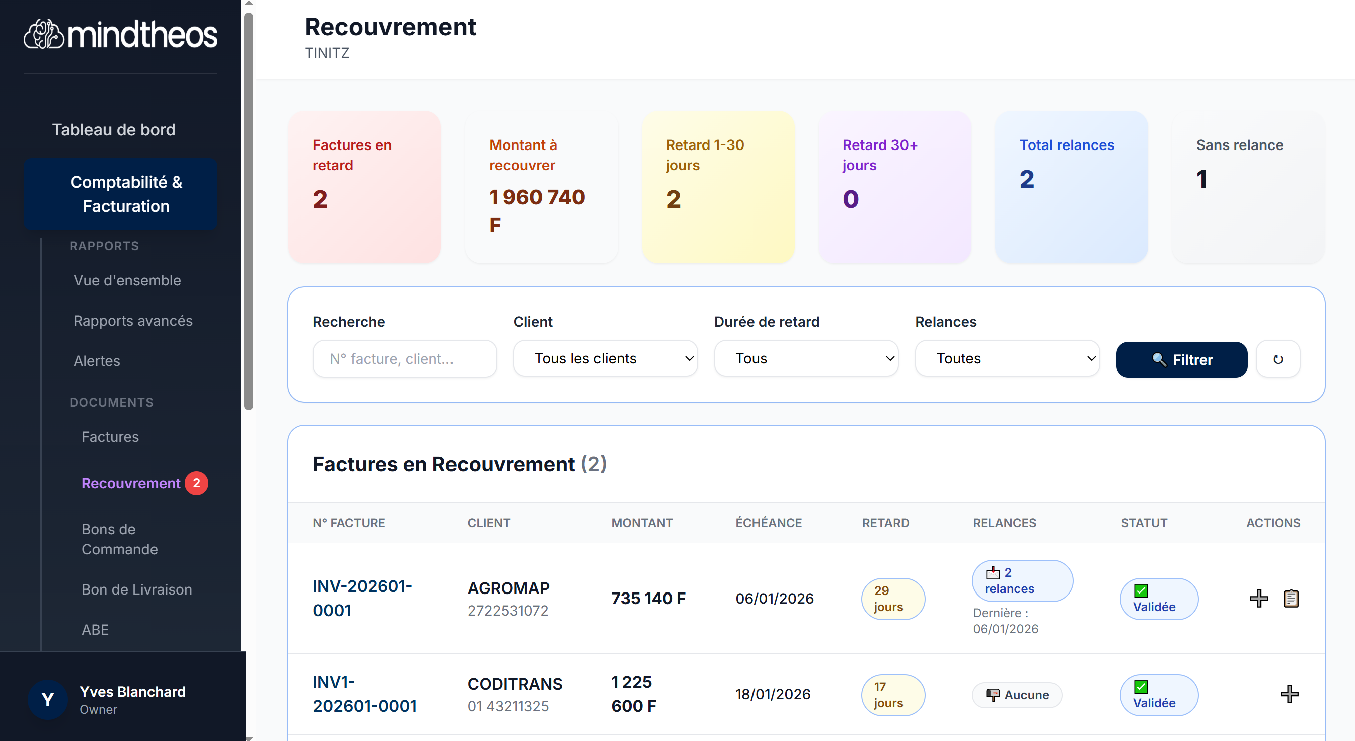Switch to the Factures section

110,436
